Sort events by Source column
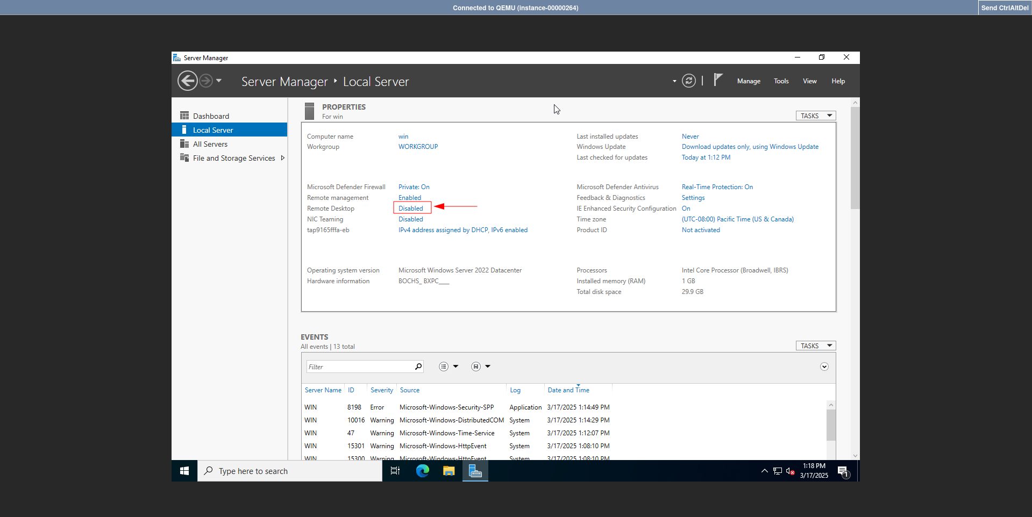 click(x=410, y=390)
